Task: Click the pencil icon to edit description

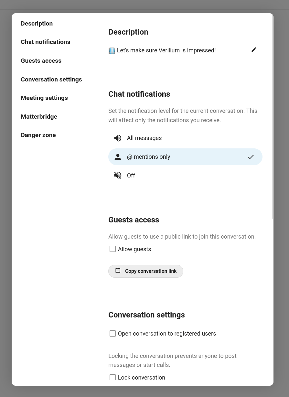Action: point(254,50)
